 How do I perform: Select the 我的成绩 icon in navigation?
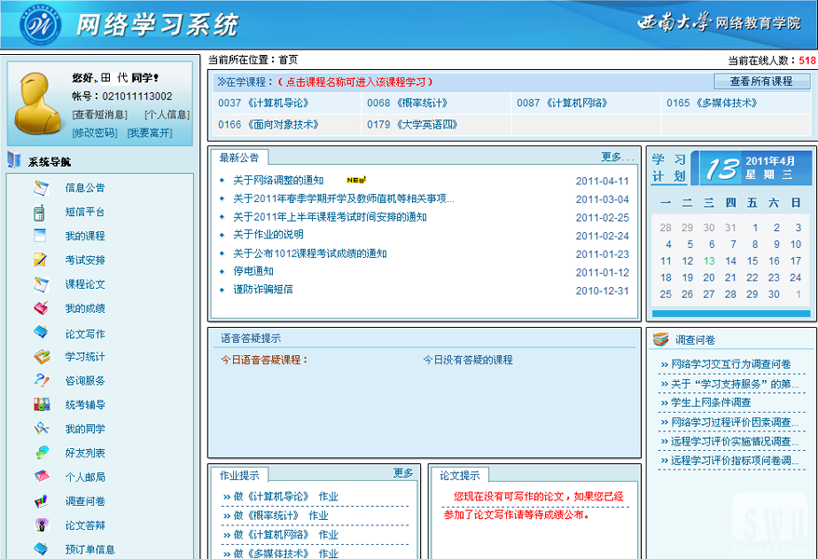pyautogui.click(x=41, y=308)
